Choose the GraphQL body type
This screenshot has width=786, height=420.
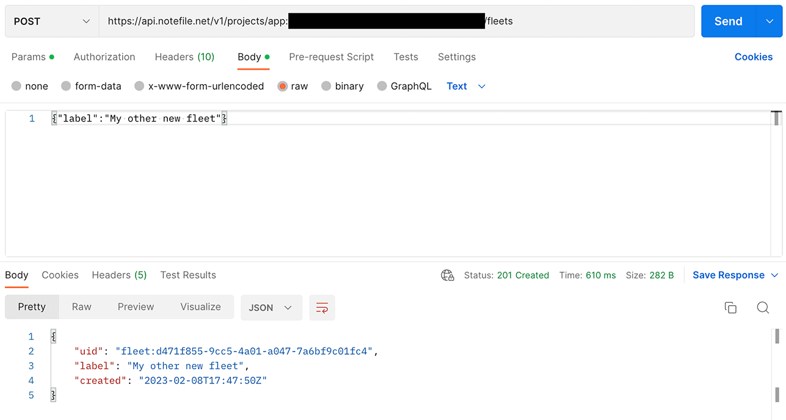click(x=382, y=86)
